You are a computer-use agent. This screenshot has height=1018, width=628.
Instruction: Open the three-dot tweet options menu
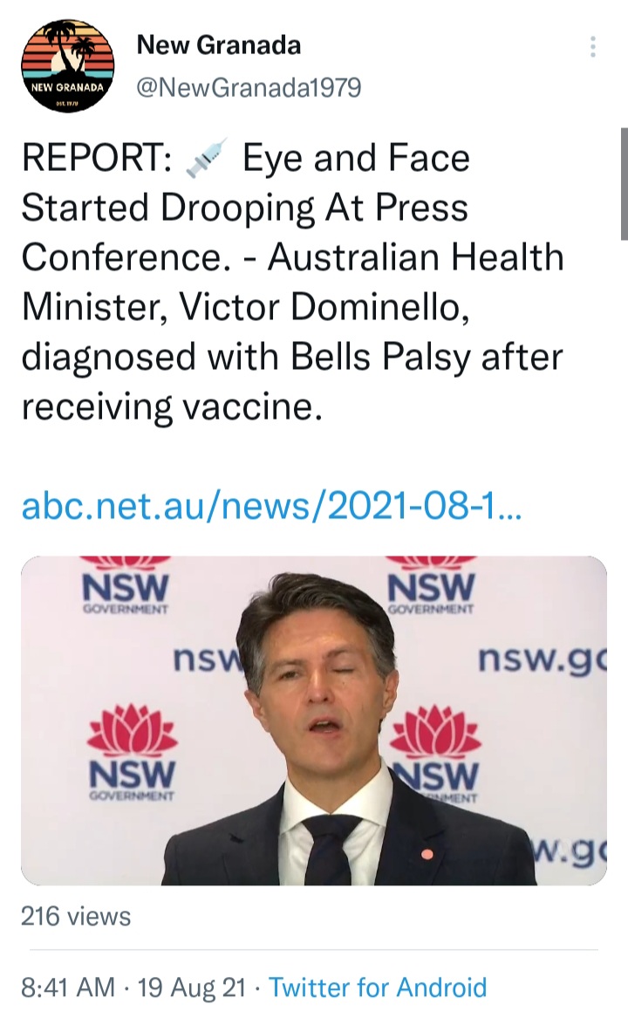click(x=593, y=47)
